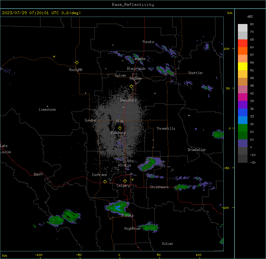Click the ThreeHills label

tap(166, 129)
